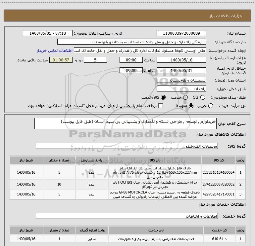255x246 pixels.
Task: Click the announcement date field 1400/05/05 - 07:18
Action: pyautogui.click(x=48, y=33)
